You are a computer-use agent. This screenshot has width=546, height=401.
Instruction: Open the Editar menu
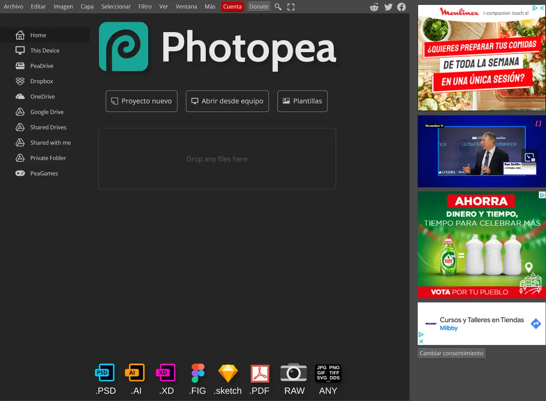38,6
